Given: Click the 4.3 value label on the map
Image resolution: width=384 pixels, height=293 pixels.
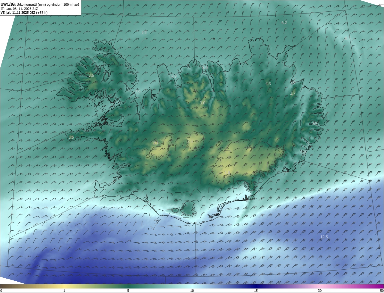Looking at the screenshot, I should [x=268, y=84].
